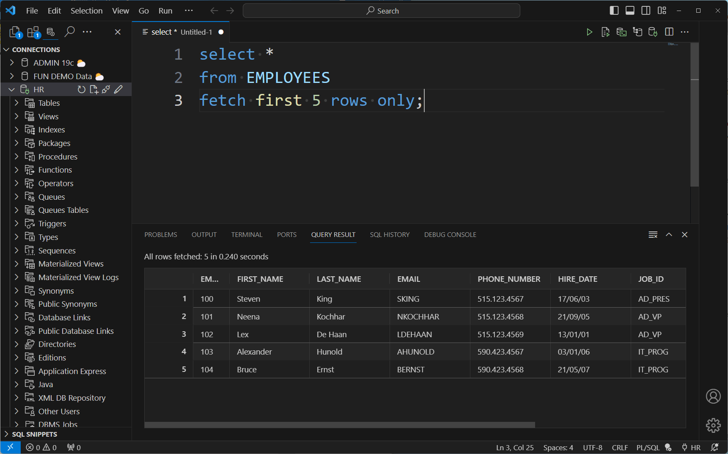Viewport: 728px width, 454px height.
Task: Open the Manage gear icon
Action: 713,425
